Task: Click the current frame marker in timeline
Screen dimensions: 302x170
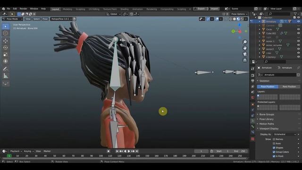Action: (x=9, y=156)
